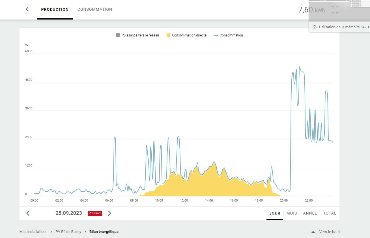
Task: Click the Vers le haut triangle icon
Action: [x=313, y=232]
